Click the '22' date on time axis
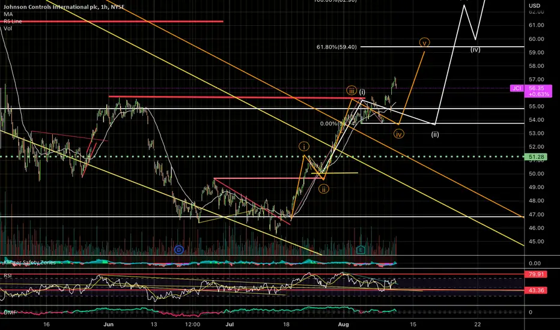Image resolution: width=560 pixels, height=330 pixels. [x=478, y=324]
